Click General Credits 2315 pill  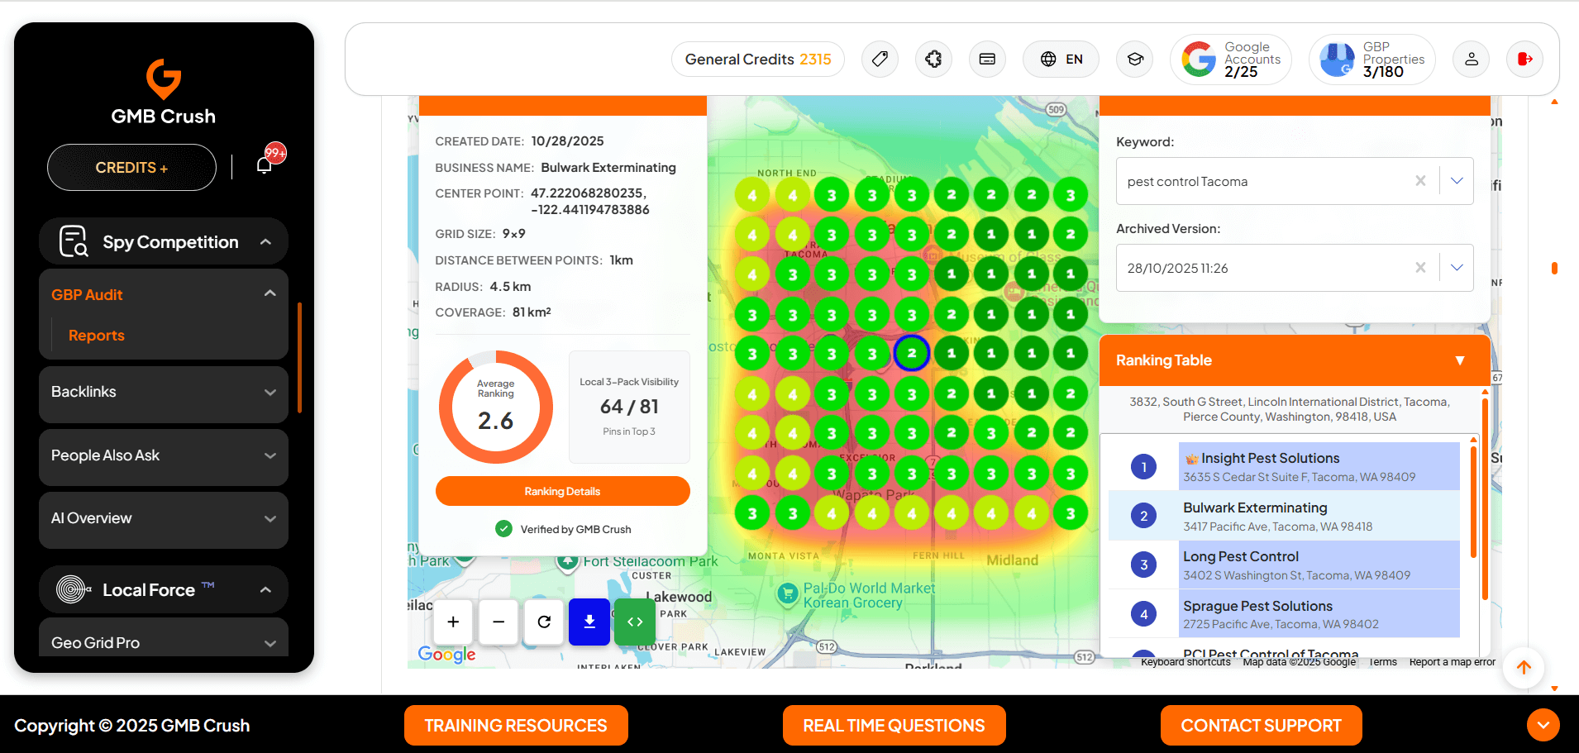(758, 60)
